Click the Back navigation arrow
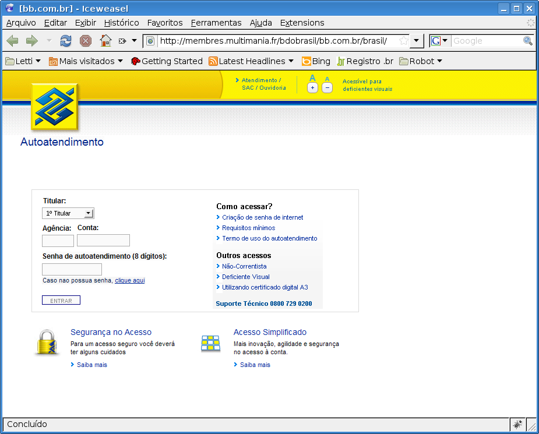The image size is (539, 434). point(13,41)
